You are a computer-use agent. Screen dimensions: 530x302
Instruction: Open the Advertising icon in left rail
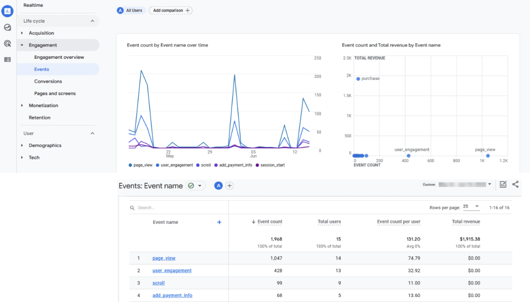click(x=7, y=43)
